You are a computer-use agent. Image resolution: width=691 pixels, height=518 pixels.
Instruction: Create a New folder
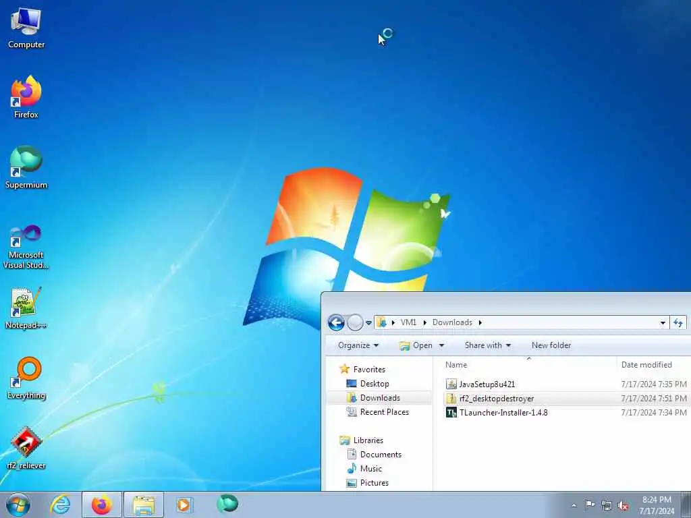tap(551, 345)
